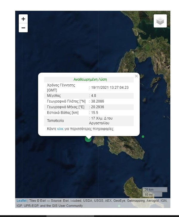Click the longitude value 20.2936
179x217 pixels.
tap(97, 107)
